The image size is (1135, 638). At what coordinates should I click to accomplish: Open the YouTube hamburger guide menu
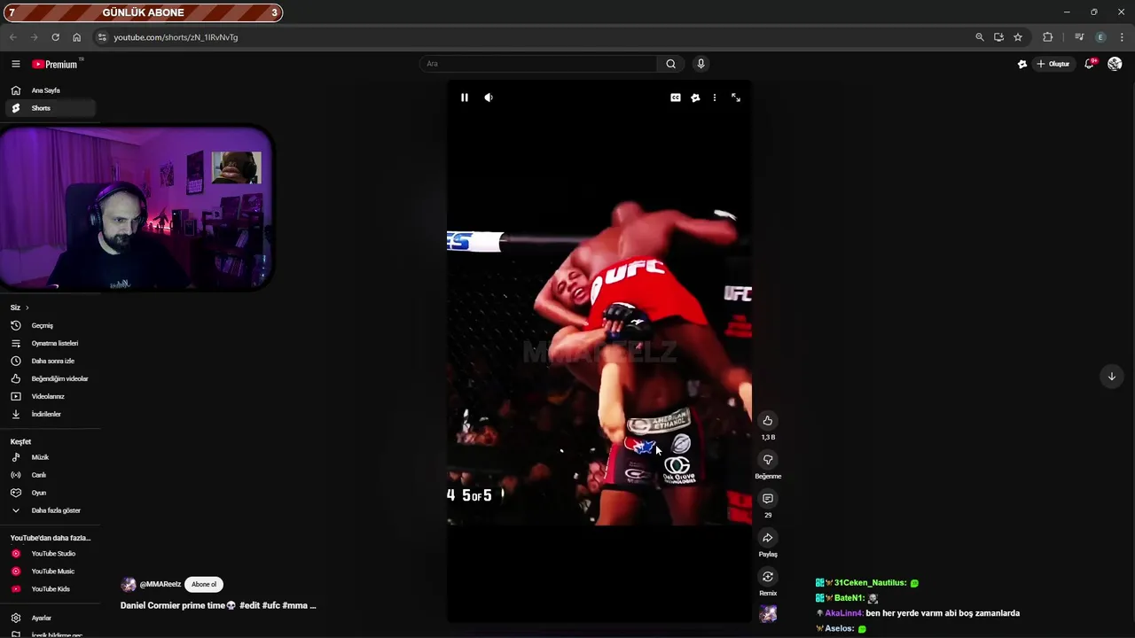click(x=15, y=64)
